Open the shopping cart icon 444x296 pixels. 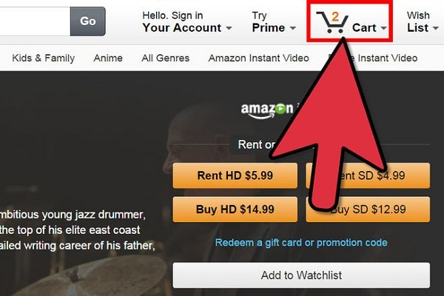pyautogui.click(x=332, y=23)
